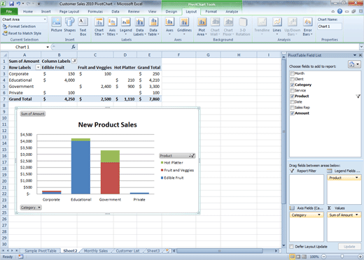Insert a Picture into the chart
Image resolution: width=364 pixels, height=260 pixels.
pos(57,25)
